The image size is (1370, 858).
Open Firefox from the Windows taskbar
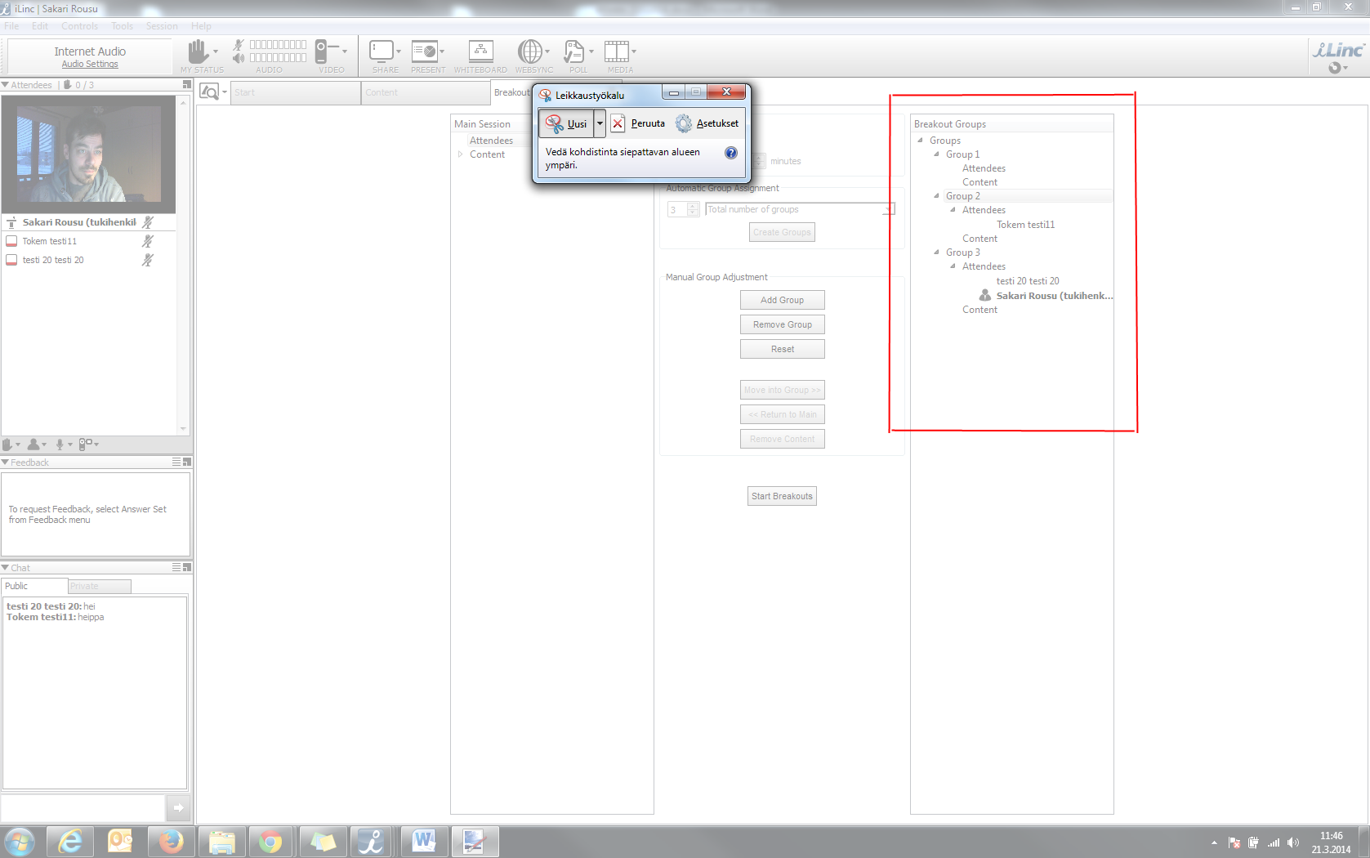tap(171, 841)
